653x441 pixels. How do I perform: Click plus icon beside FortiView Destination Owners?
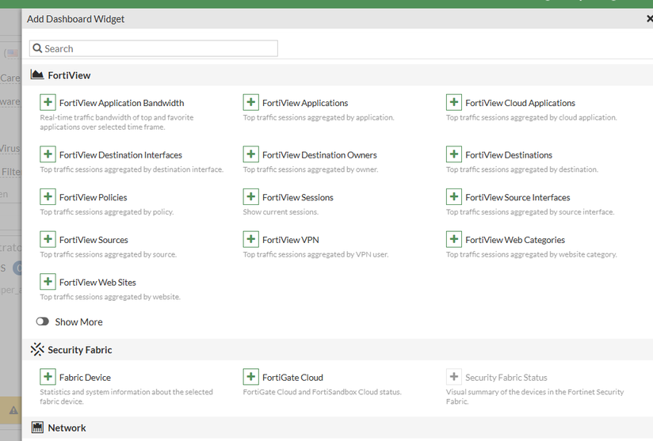251,155
